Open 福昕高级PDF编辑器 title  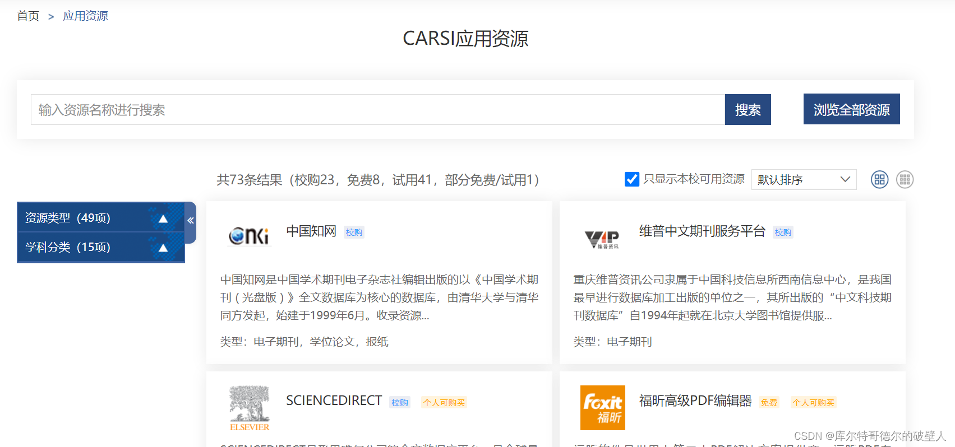695,401
